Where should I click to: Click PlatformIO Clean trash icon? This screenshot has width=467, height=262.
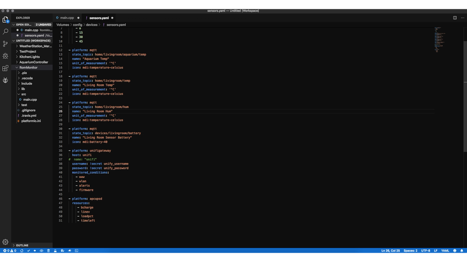point(48,251)
